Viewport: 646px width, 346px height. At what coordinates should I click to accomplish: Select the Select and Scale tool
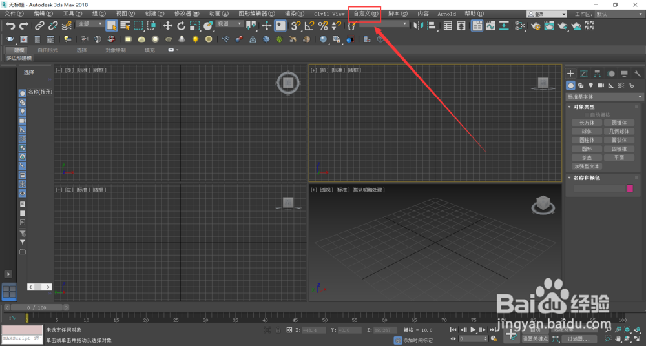pos(194,26)
